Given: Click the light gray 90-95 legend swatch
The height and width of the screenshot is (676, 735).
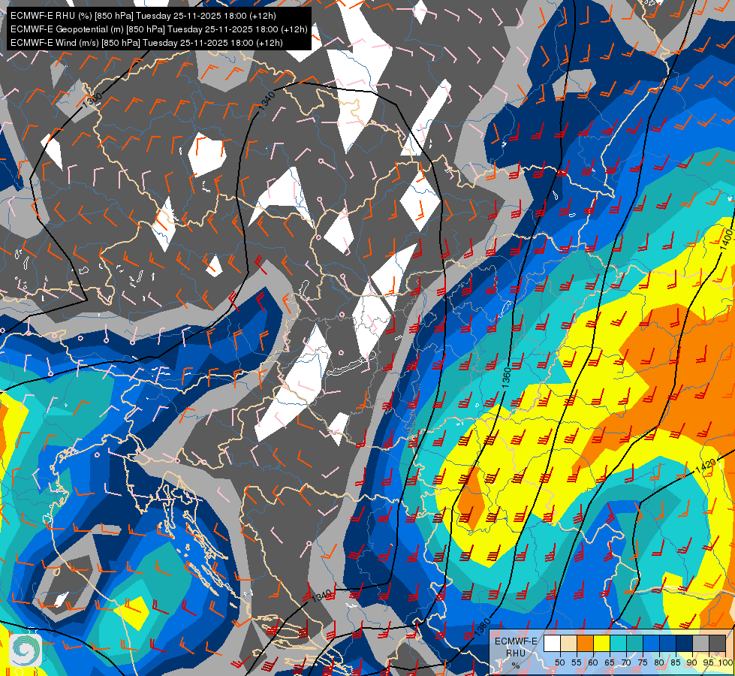Looking at the screenshot, I should point(700,643).
